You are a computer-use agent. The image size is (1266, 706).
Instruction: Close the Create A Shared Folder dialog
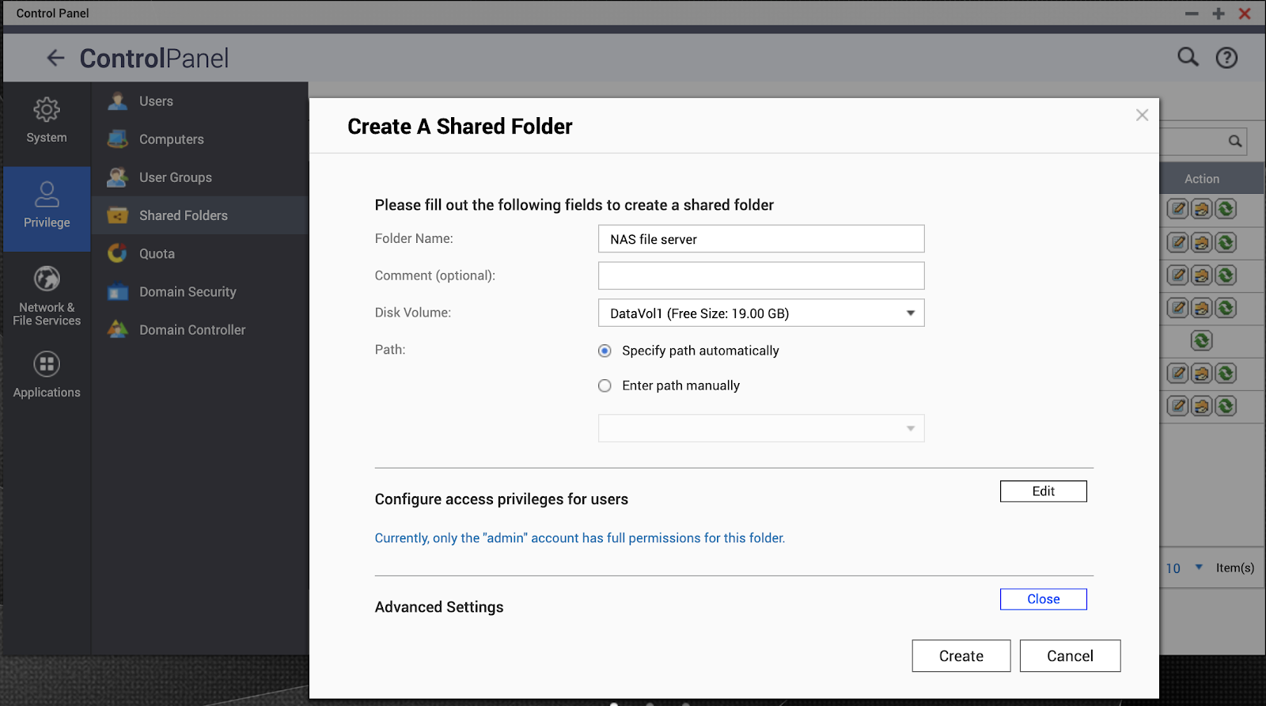pyautogui.click(x=1142, y=116)
